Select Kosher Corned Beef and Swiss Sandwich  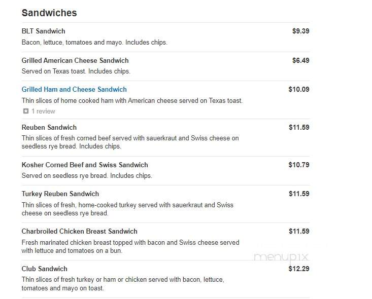pos(85,165)
